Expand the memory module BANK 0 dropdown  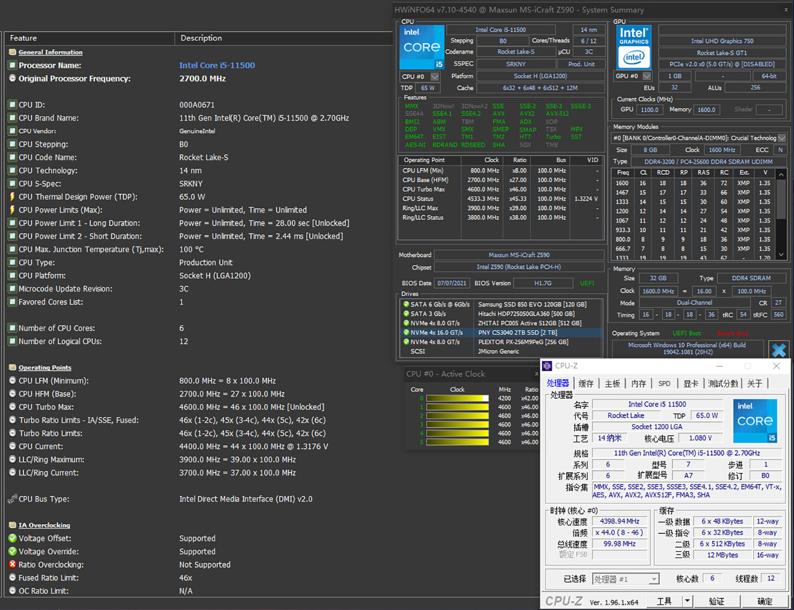point(781,138)
